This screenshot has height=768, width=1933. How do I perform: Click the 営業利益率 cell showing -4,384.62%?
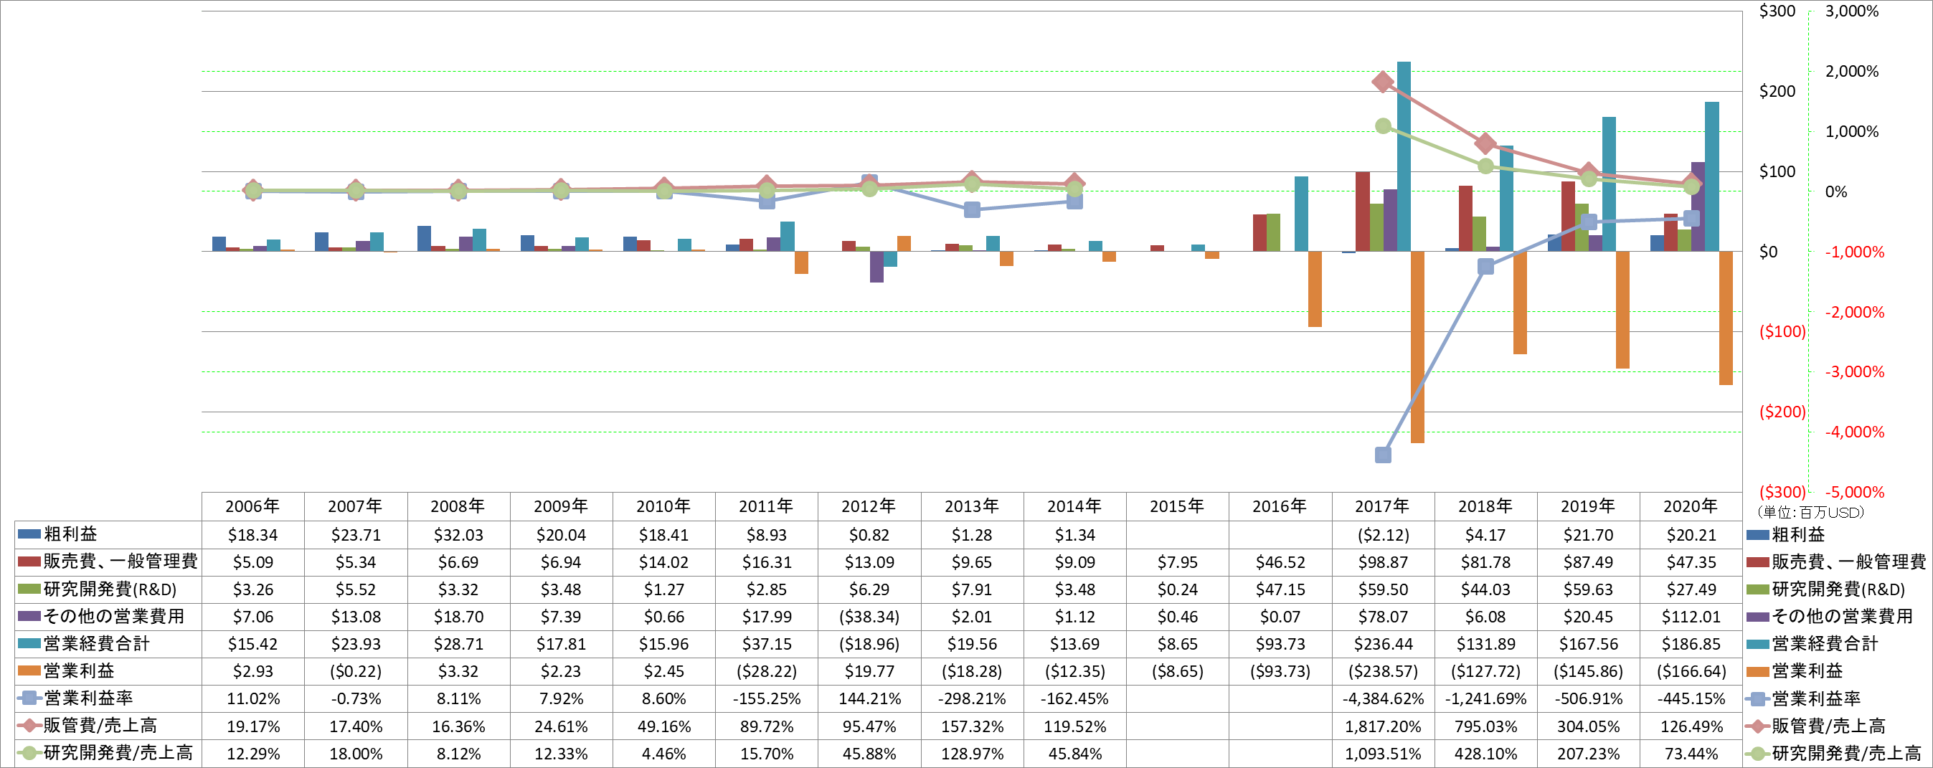[1383, 698]
